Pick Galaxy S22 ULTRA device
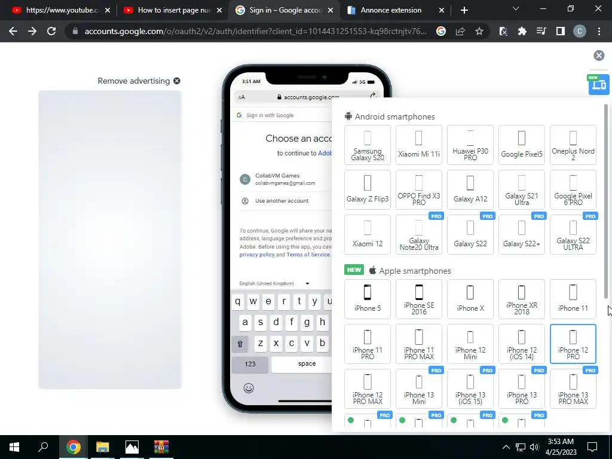 coord(573,234)
